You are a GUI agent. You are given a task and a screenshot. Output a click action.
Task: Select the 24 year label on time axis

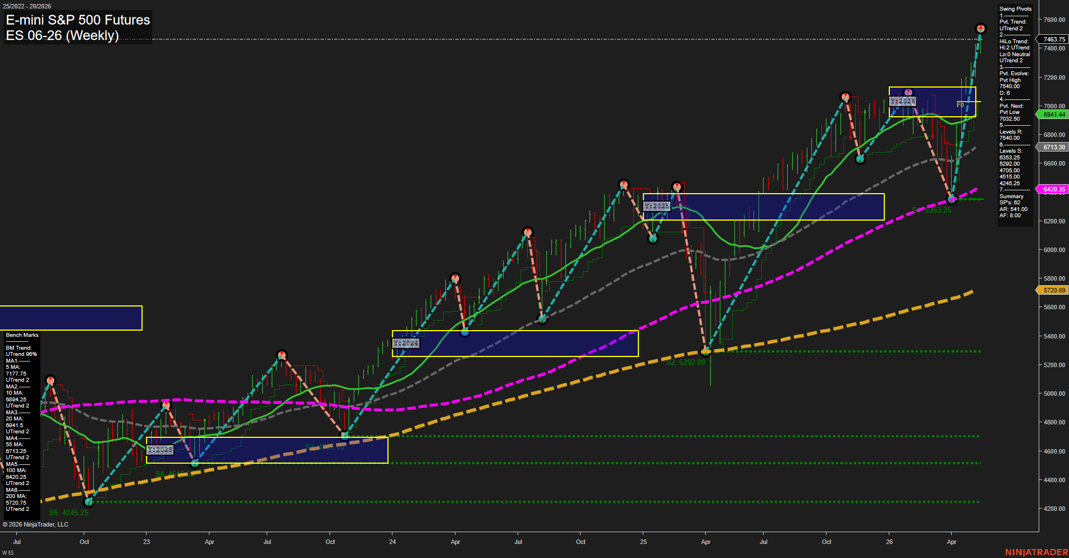392,542
